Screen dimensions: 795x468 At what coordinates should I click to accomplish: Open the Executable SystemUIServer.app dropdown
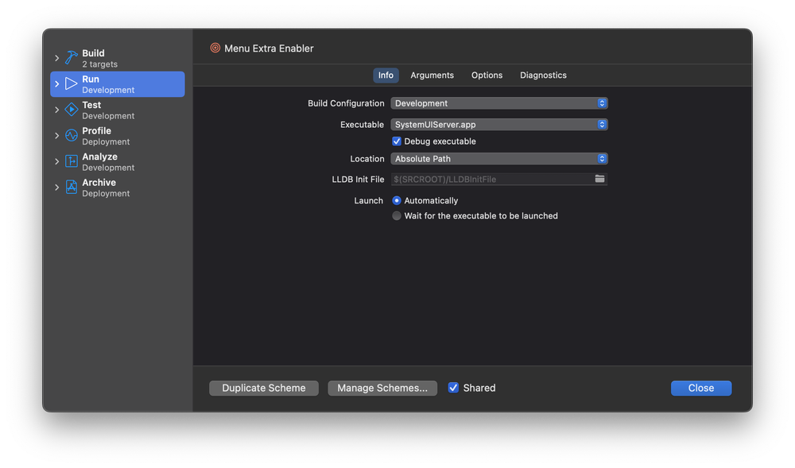point(499,125)
